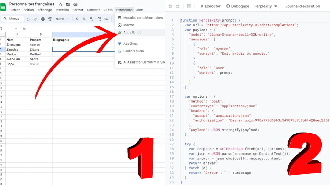Select the cell containing Cotillard
This screenshot has width=330, height=185.
click(41, 54)
